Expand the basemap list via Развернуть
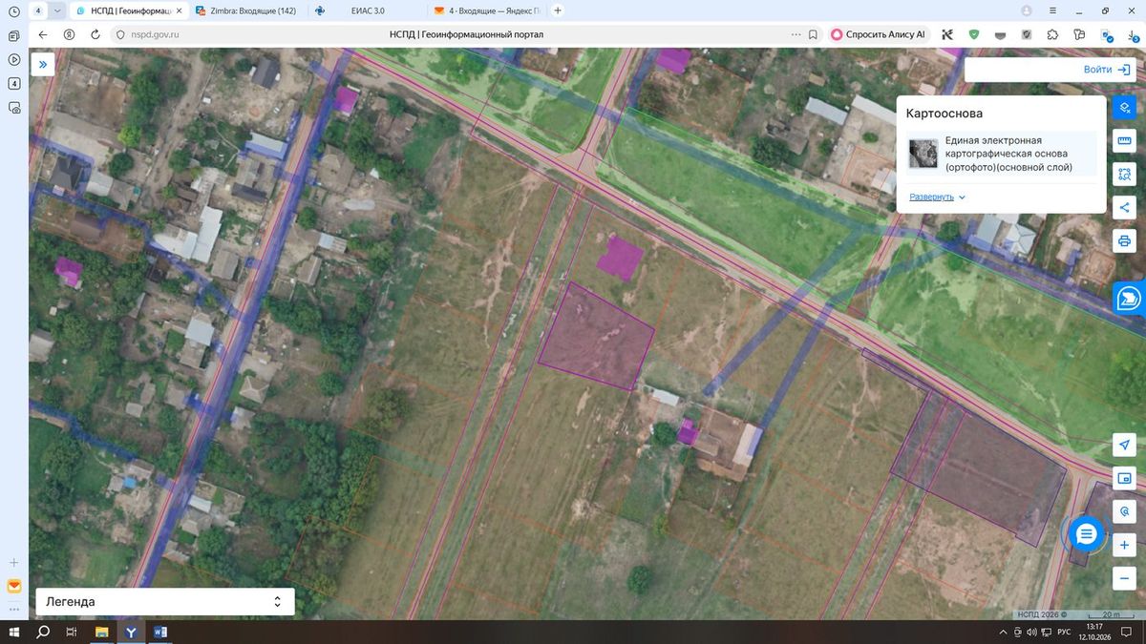Viewport: 1146px width, 644px height. (938, 197)
